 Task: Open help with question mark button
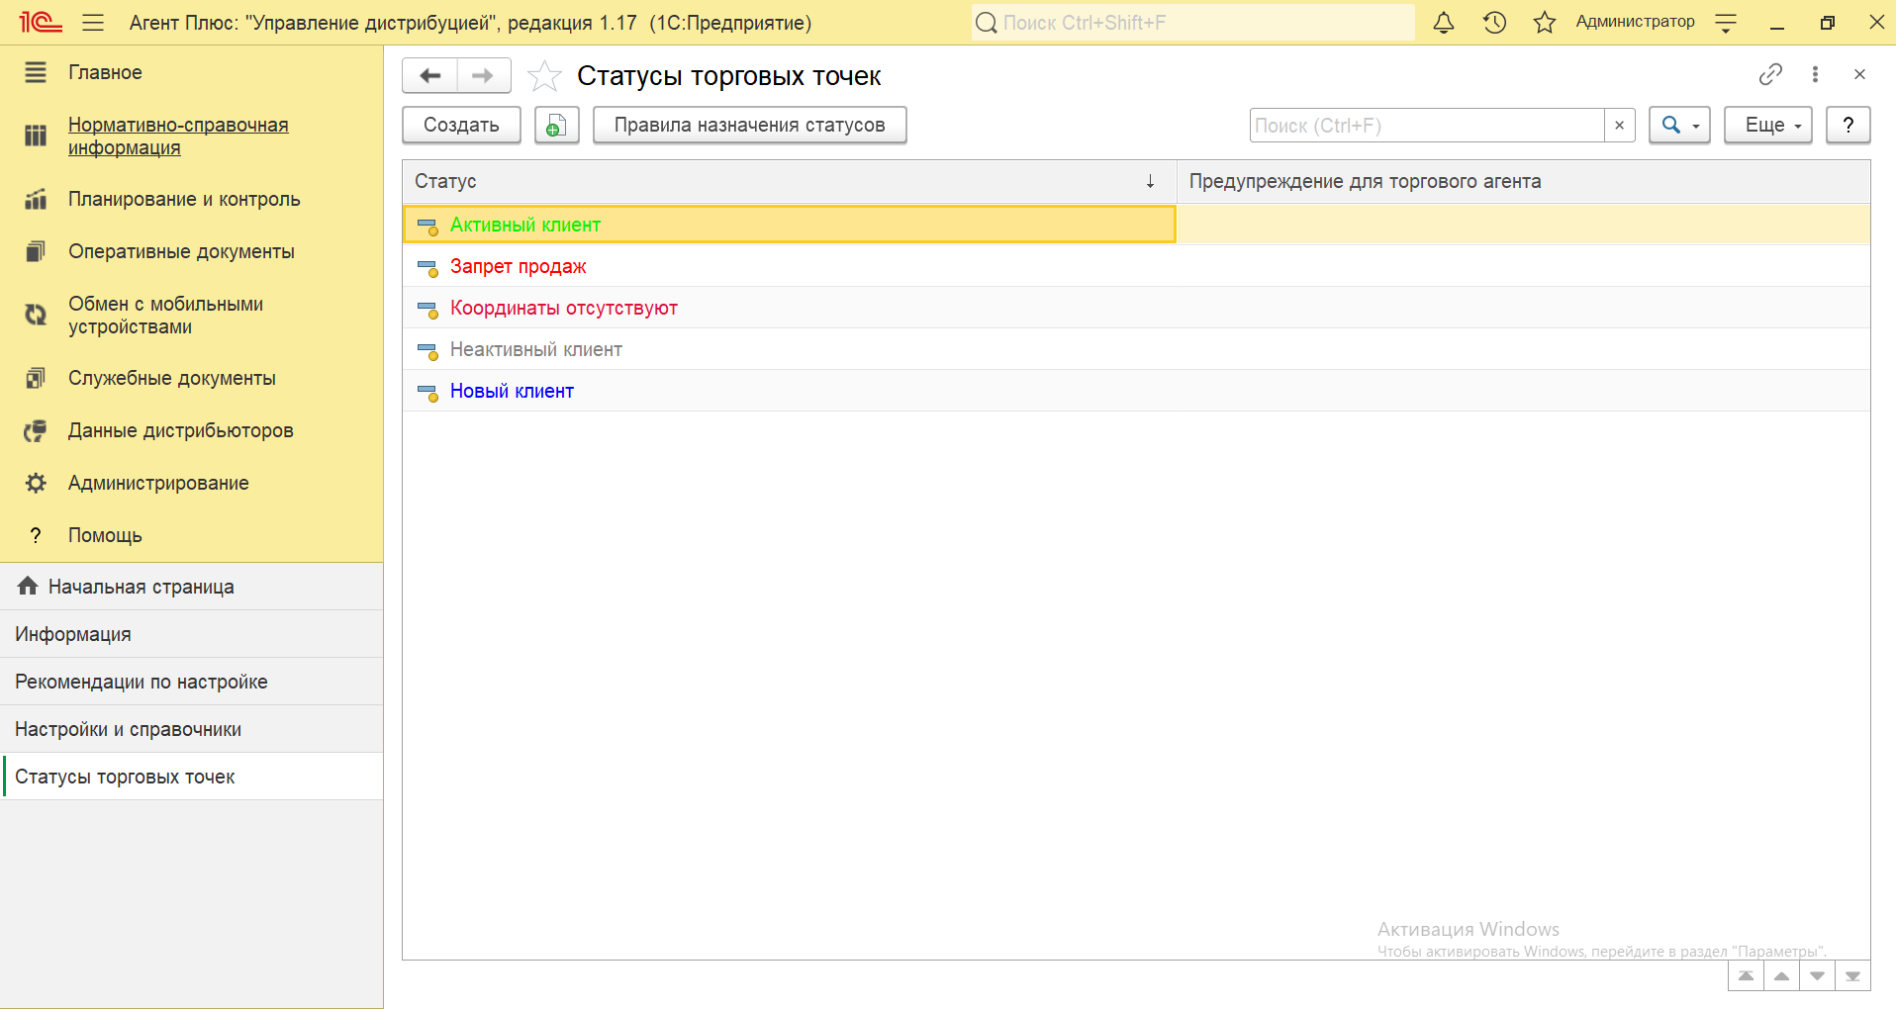(1848, 125)
